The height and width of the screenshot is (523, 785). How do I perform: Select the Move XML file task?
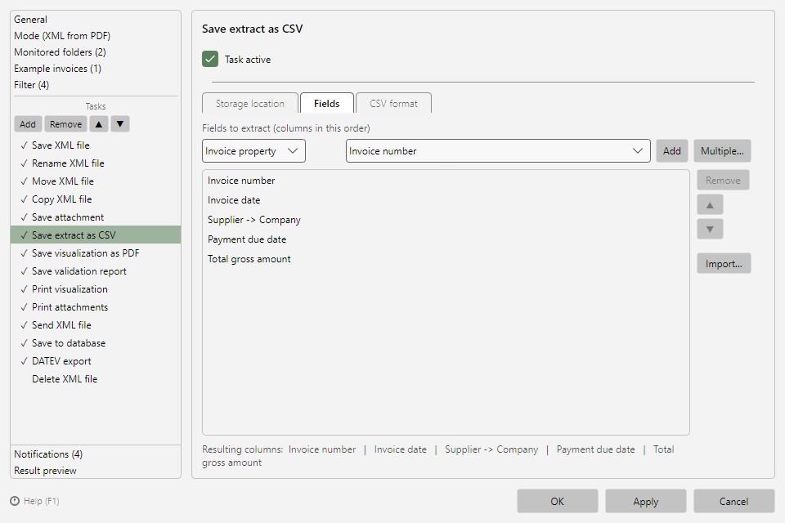click(96, 181)
